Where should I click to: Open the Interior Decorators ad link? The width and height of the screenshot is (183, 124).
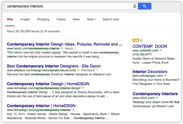[150, 72]
